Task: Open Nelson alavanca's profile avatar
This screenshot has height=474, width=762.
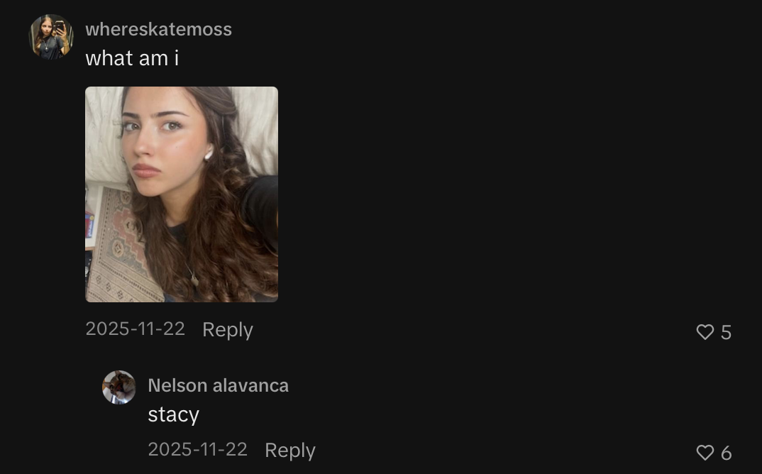Action: [118, 387]
